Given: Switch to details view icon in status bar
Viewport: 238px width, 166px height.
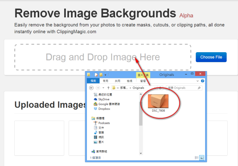Looking at the screenshot, I should (x=197, y=158).
